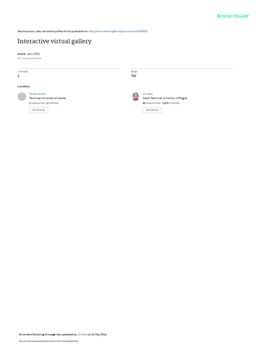
Task: Click the 1,673 Citations stat
Action: (171, 103)
